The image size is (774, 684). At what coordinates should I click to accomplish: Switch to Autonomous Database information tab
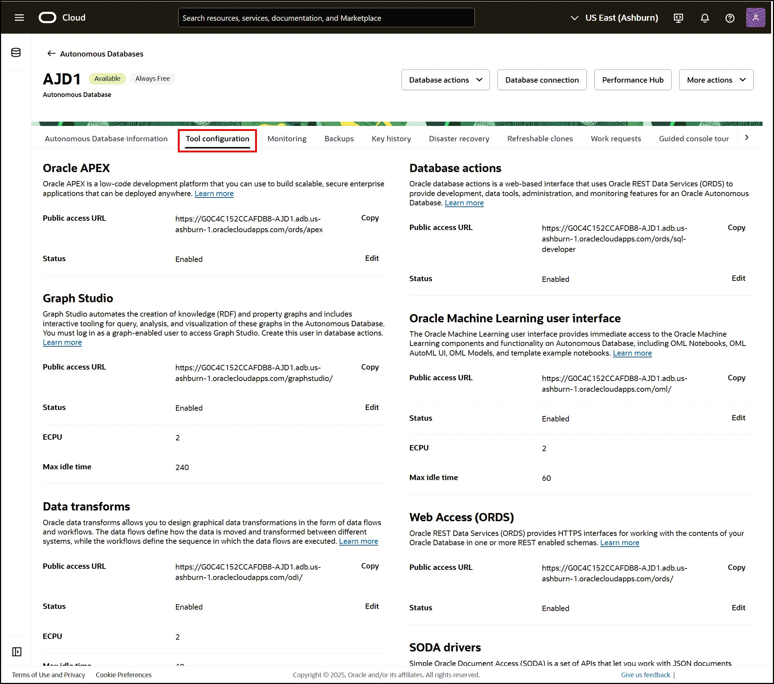106,138
